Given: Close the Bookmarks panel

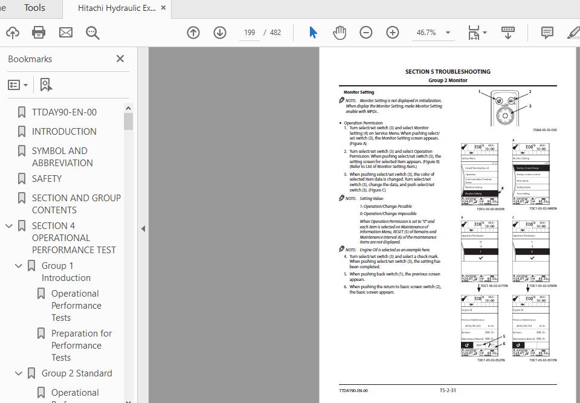Looking at the screenshot, I should pos(120,59).
